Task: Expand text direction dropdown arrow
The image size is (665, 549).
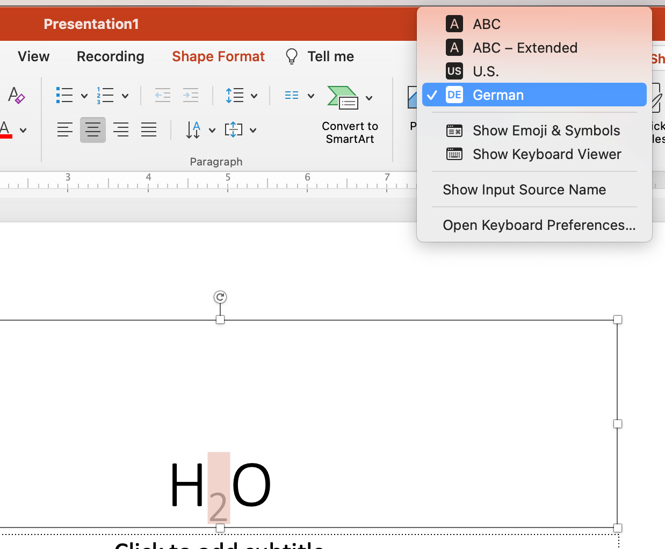Action: point(212,130)
